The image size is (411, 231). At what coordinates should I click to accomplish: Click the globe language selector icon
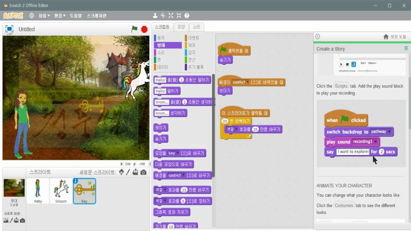(x=31, y=15)
